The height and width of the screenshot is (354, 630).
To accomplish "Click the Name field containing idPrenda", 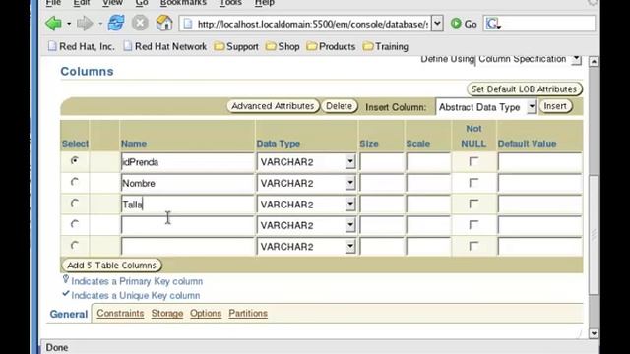I will pos(188,162).
